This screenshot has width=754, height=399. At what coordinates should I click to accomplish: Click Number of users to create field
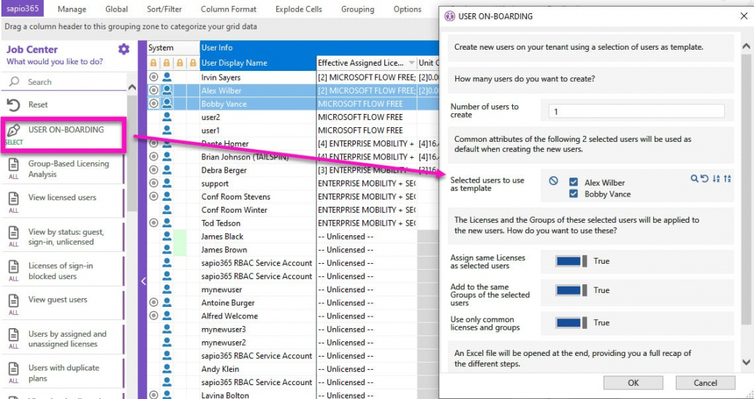coord(636,111)
